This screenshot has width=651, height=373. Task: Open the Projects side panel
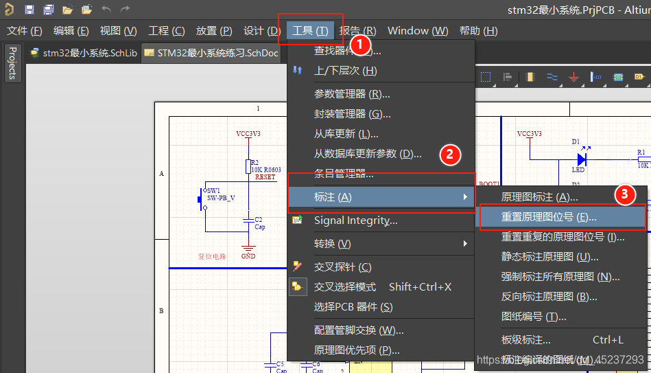click(12, 63)
